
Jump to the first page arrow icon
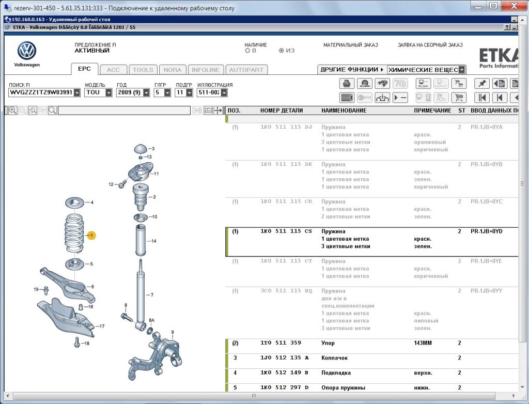coord(482,98)
